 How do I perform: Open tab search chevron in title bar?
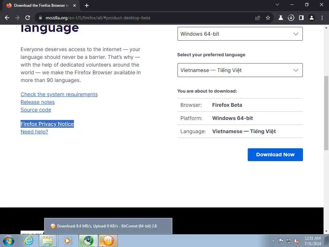pos(277,5)
